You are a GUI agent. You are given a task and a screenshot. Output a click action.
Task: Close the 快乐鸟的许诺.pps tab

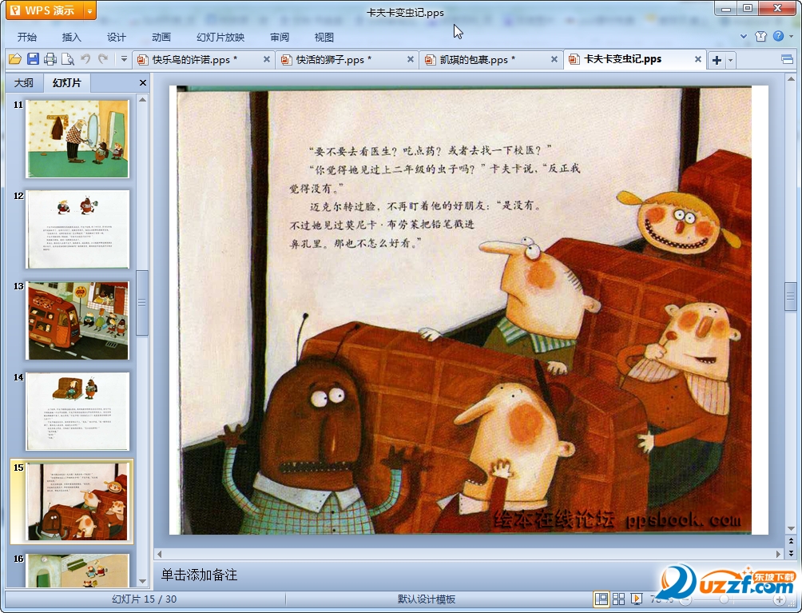pyautogui.click(x=267, y=59)
